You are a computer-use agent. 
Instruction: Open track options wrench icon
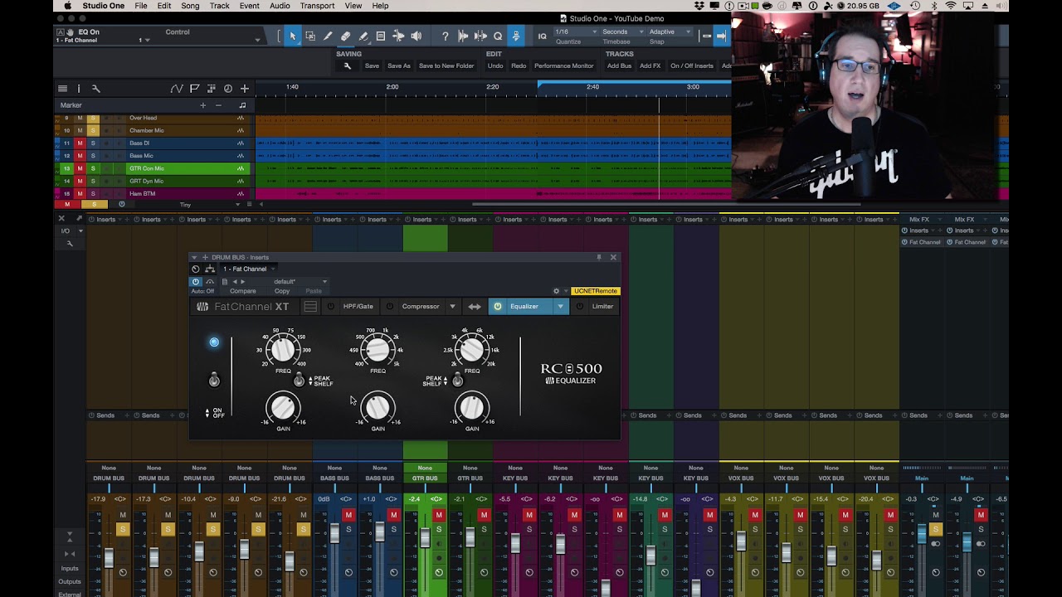95,89
